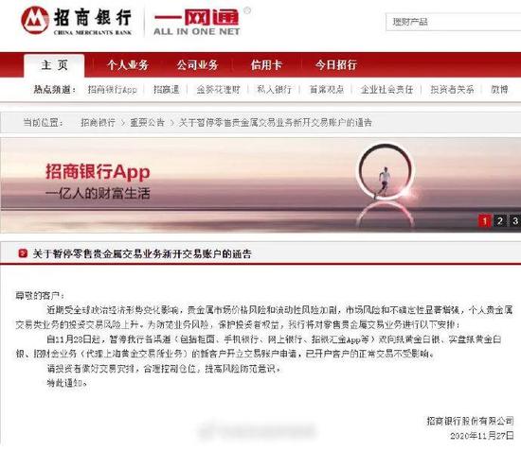
Task: Open the 金葵花理财 link
Action: point(218,90)
